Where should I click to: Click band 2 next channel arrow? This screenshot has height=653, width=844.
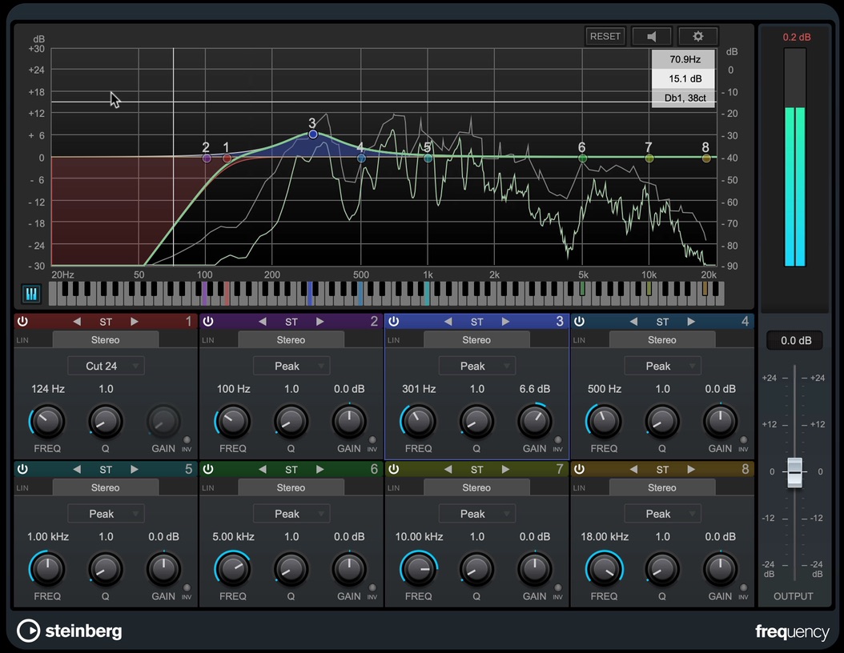320,322
